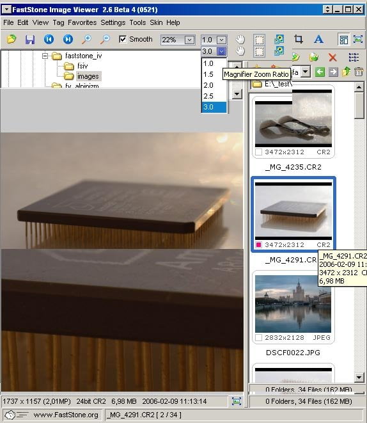The width and height of the screenshot is (367, 423).
Task: Select the _MG_4235.CR2 thumbnail
Action: click(293, 124)
